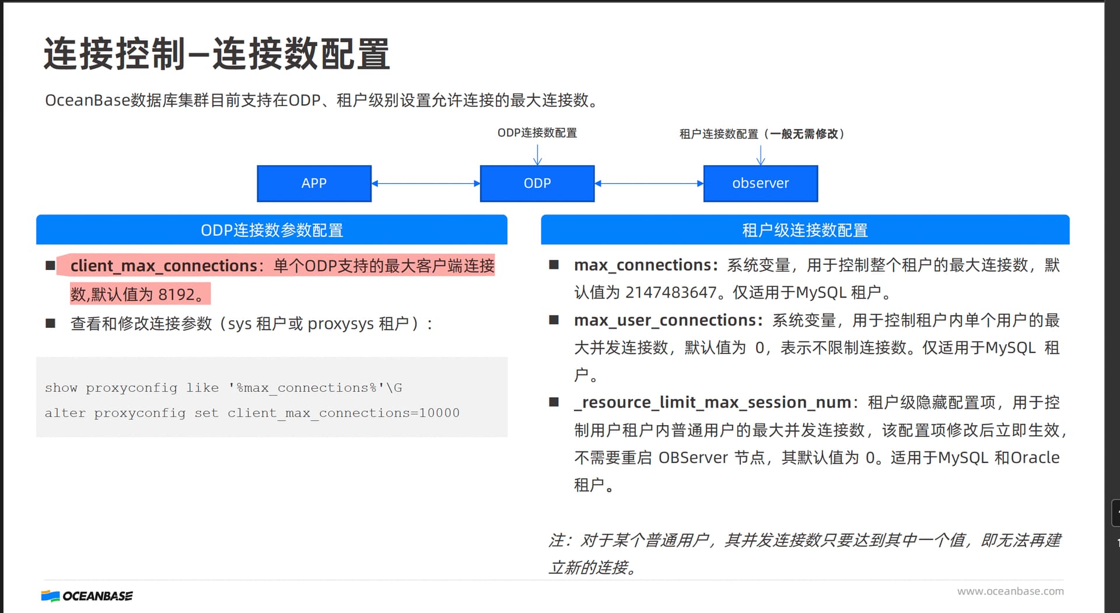1120x613 pixels.
Task: Click the OceanBase logo in footer
Action: point(87,596)
